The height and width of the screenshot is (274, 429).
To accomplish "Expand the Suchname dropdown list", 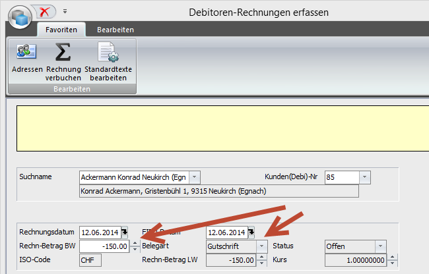I will coord(193,177).
